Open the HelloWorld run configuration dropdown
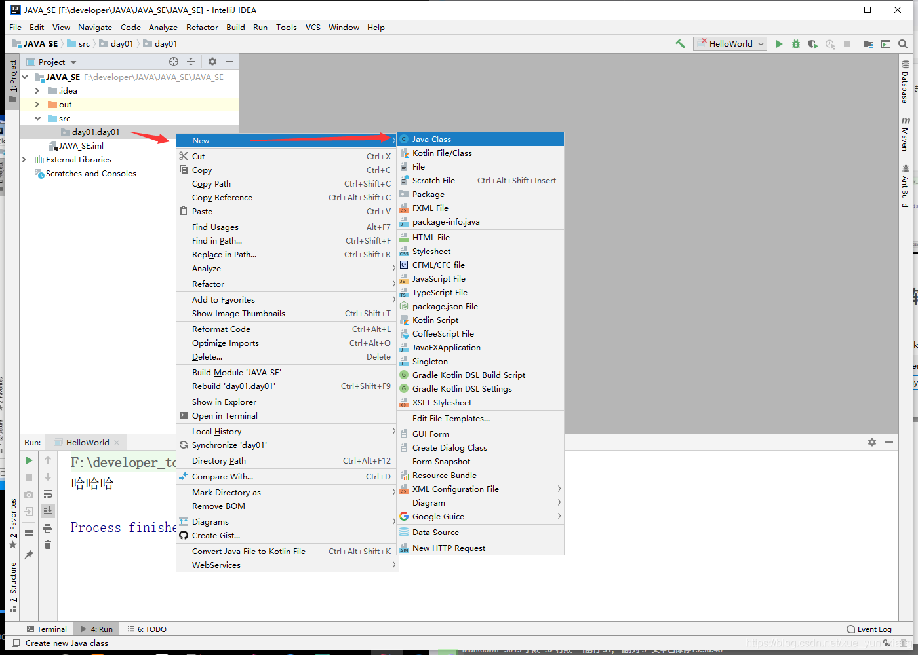Image resolution: width=918 pixels, height=655 pixels. pos(730,44)
